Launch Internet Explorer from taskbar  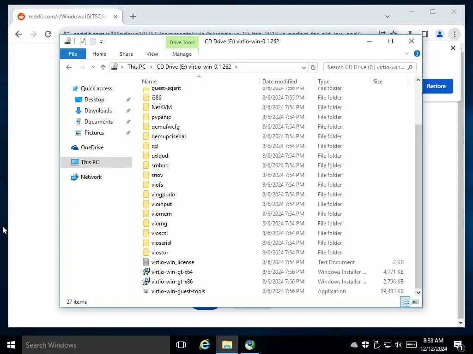pyautogui.click(x=205, y=345)
